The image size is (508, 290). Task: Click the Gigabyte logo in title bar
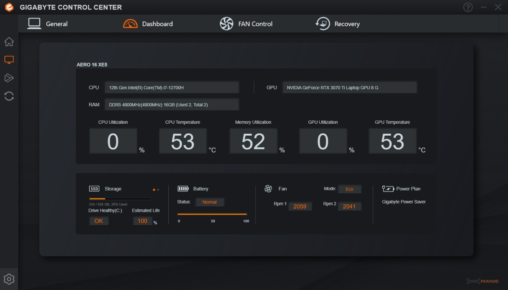(x=9, y=7)
